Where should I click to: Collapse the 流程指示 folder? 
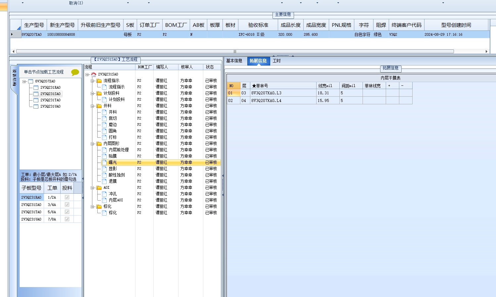pyautogui.click(x=92, y=81)
